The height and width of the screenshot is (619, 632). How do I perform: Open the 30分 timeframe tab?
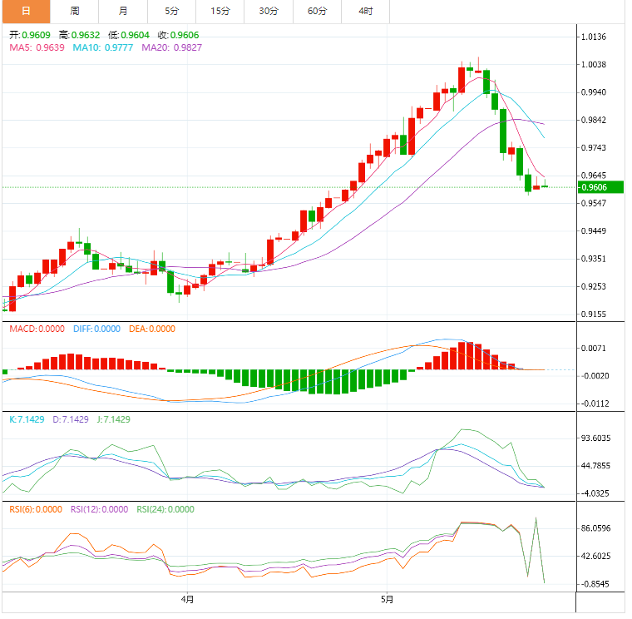coord(269,12)
